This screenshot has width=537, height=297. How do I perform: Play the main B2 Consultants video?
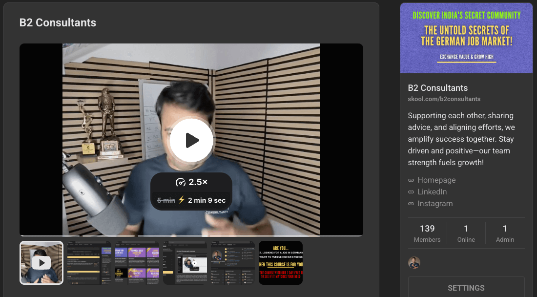point(191,141)
